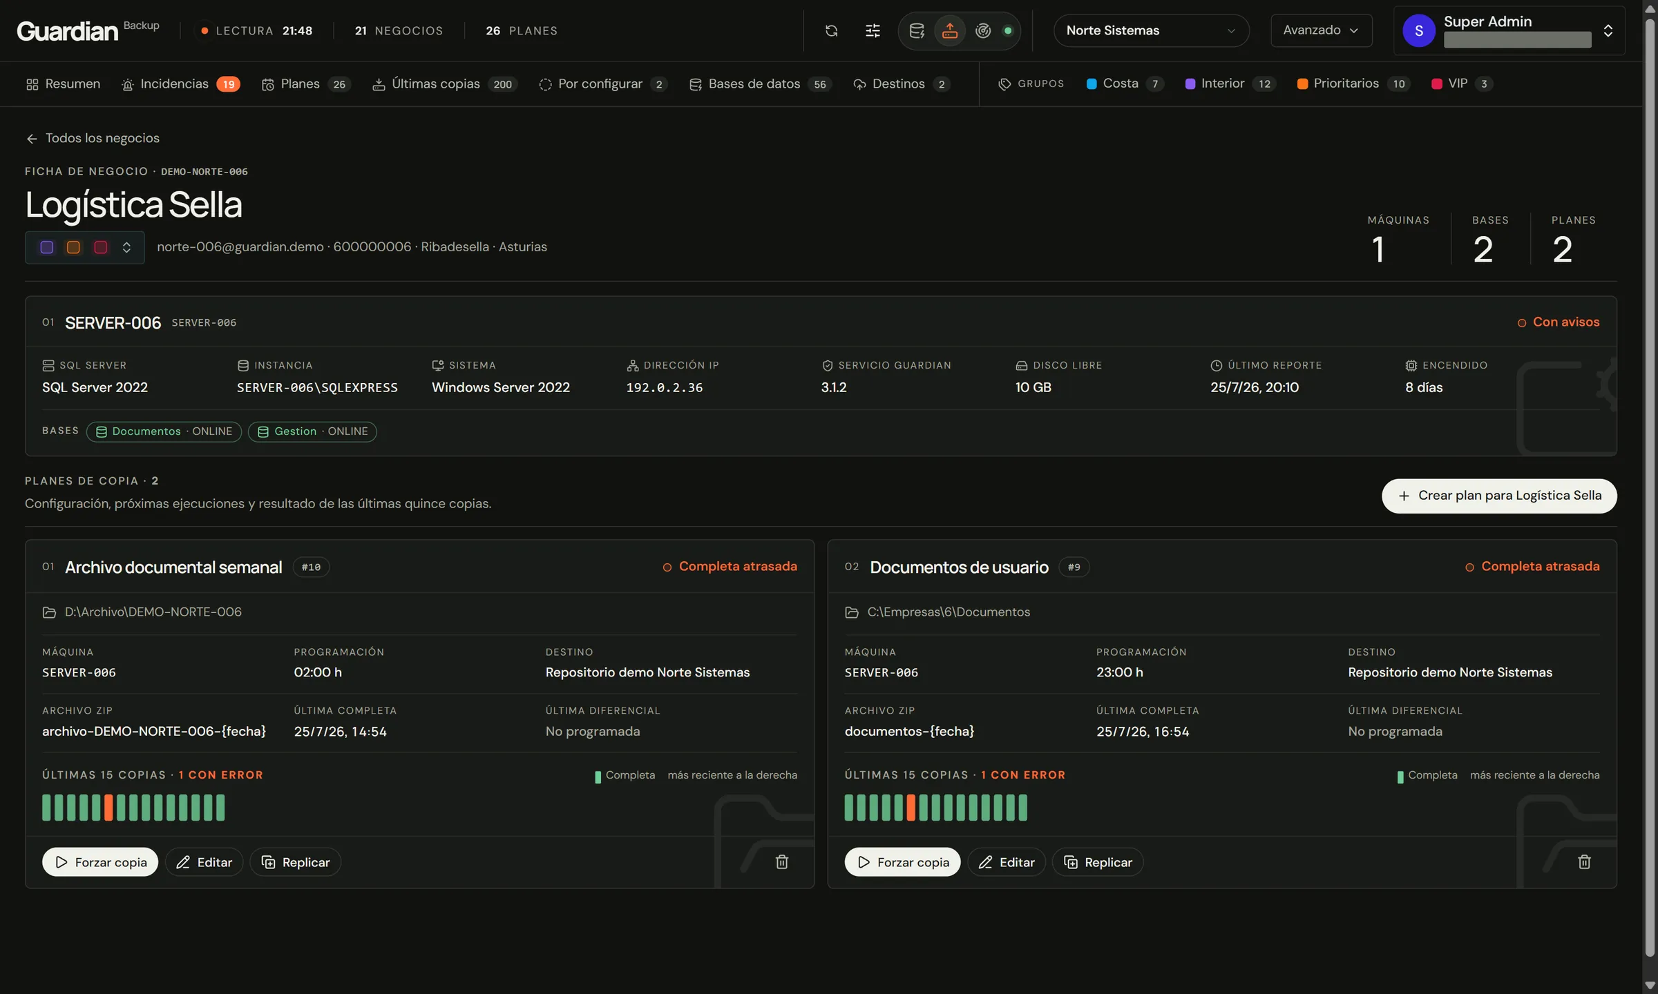Expand the business group selector chevron
The height and width of the screenshot is (994, 1658).
(126, 247)
